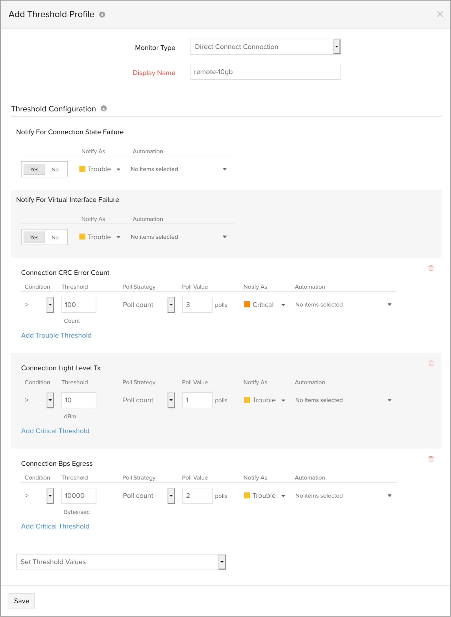Click the Bps Egress threshold value field
The height and width of the screenshot is (617, 451).
[79, 496]
